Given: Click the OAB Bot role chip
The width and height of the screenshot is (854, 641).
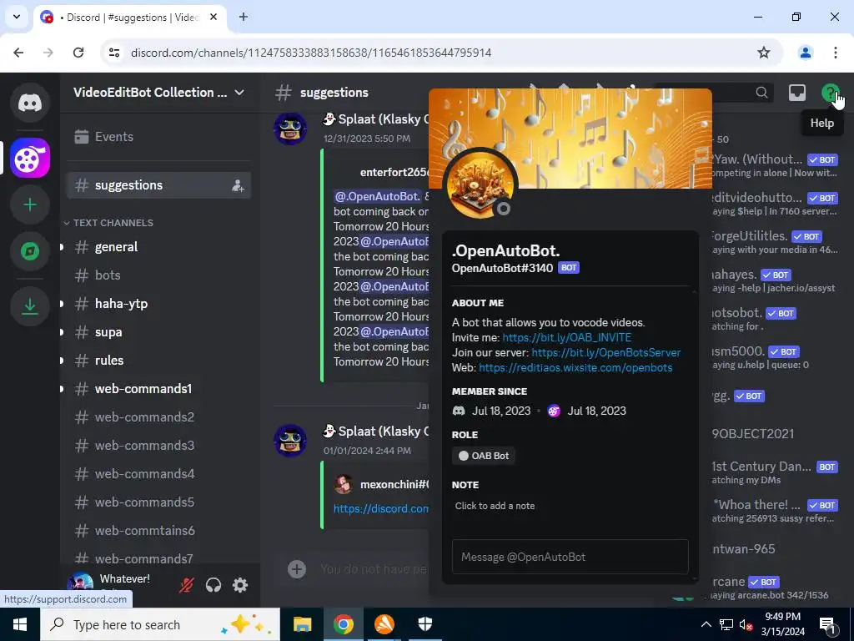Looking at the screenshot, I should tap(483, 456).
